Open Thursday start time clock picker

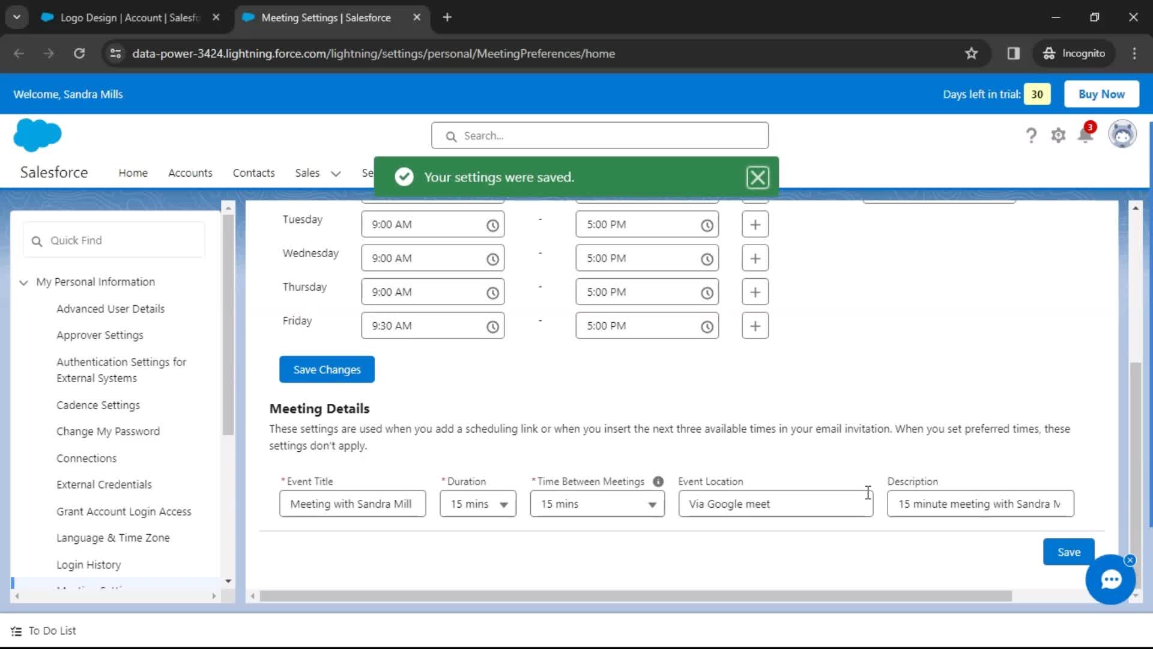click(x=492, y=293)
